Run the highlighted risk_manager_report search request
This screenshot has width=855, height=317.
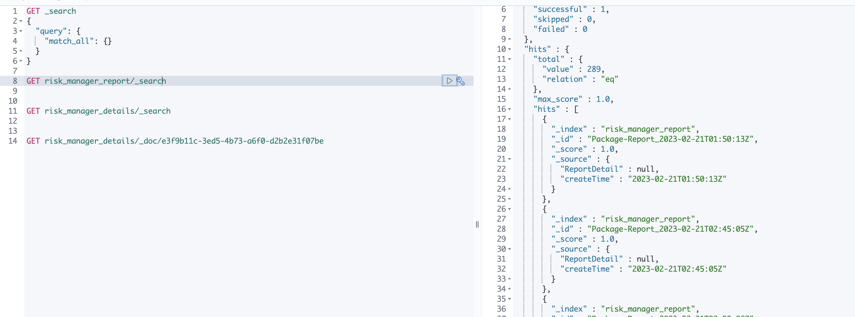click(450, 80)
